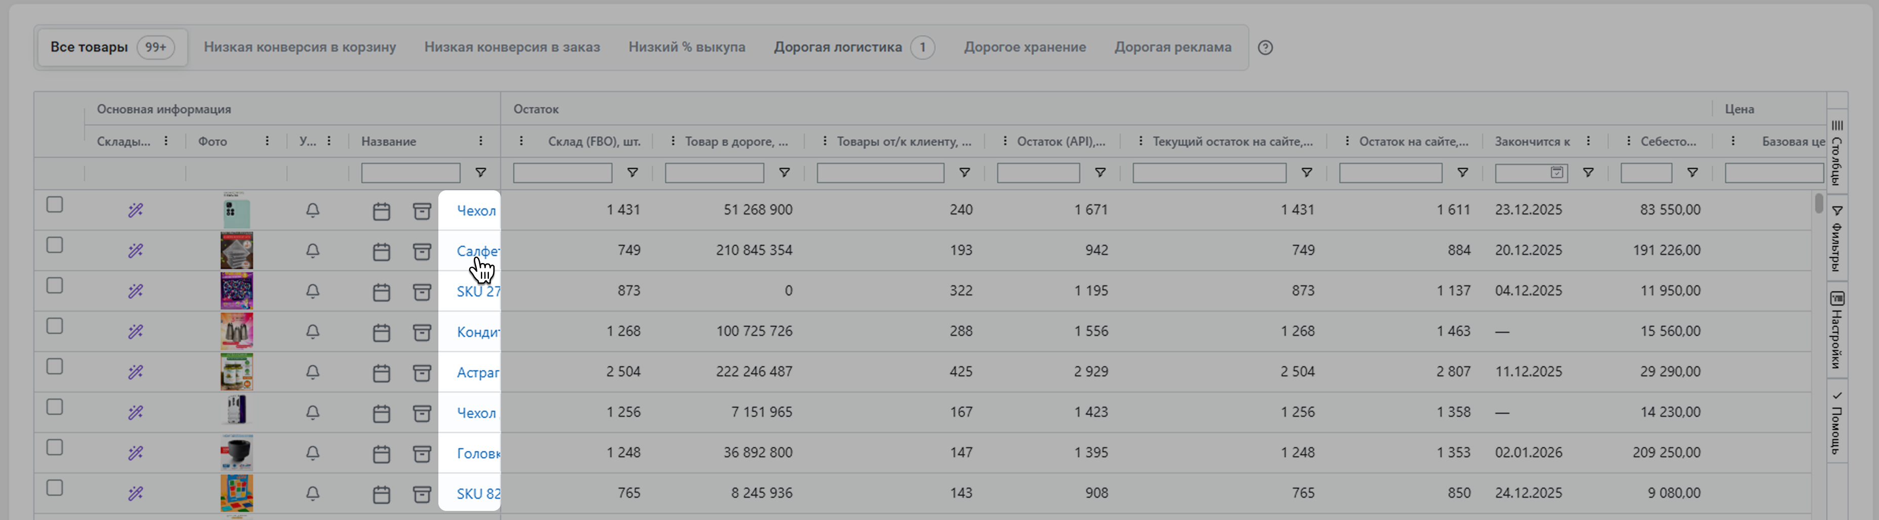
Task: Open the calendar icon in the third row
Action: [381, 292]
